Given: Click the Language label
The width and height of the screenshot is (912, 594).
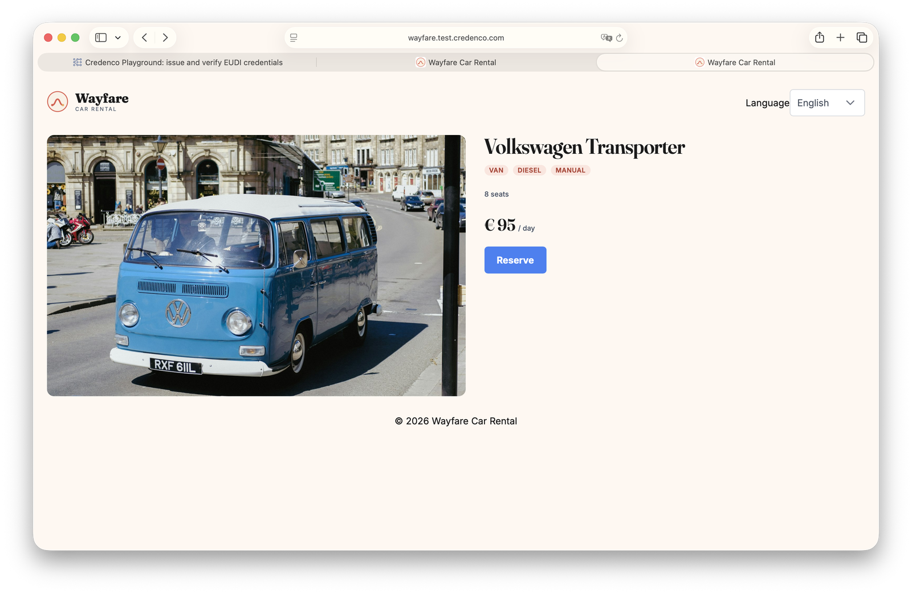Looking at the screenshot, I should pos(767,103).
